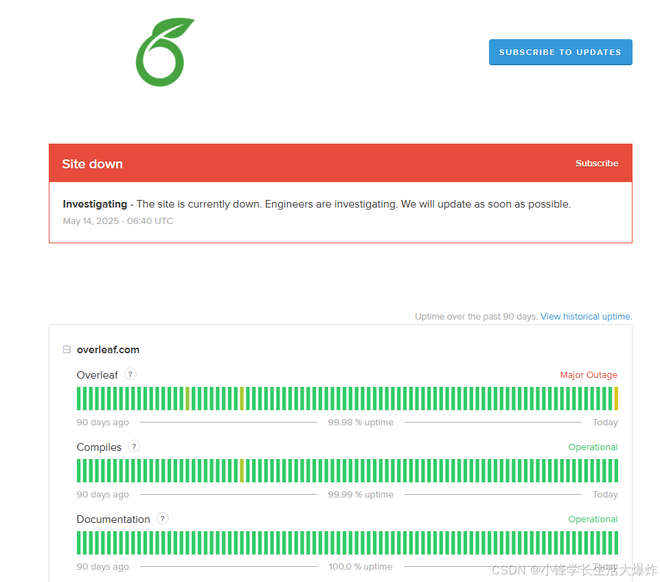Viewport: 660px width, 582px height.
Task: Click the Investigating status label
Action: click(x=95, y=204)
